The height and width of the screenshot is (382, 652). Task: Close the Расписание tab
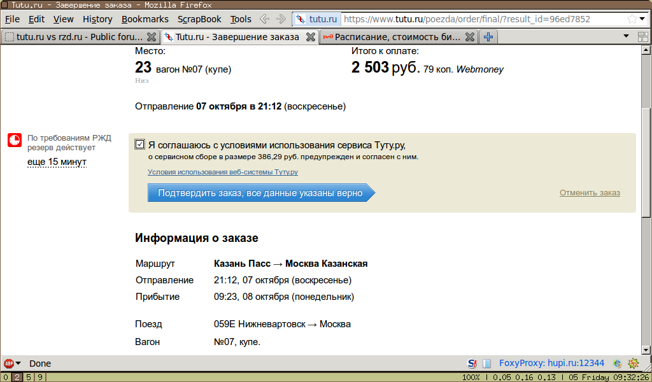[470, 37]
